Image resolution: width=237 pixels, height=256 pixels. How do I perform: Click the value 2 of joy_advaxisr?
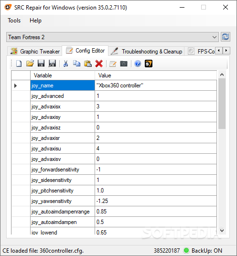point(156,138)
